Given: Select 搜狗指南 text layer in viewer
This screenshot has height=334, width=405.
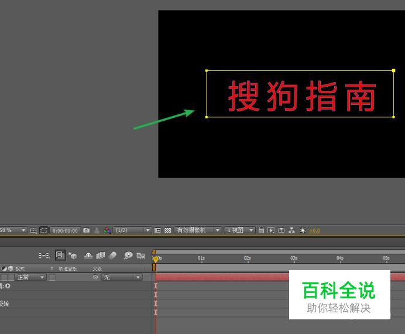Looking at the screenshot, I should 301,96.
